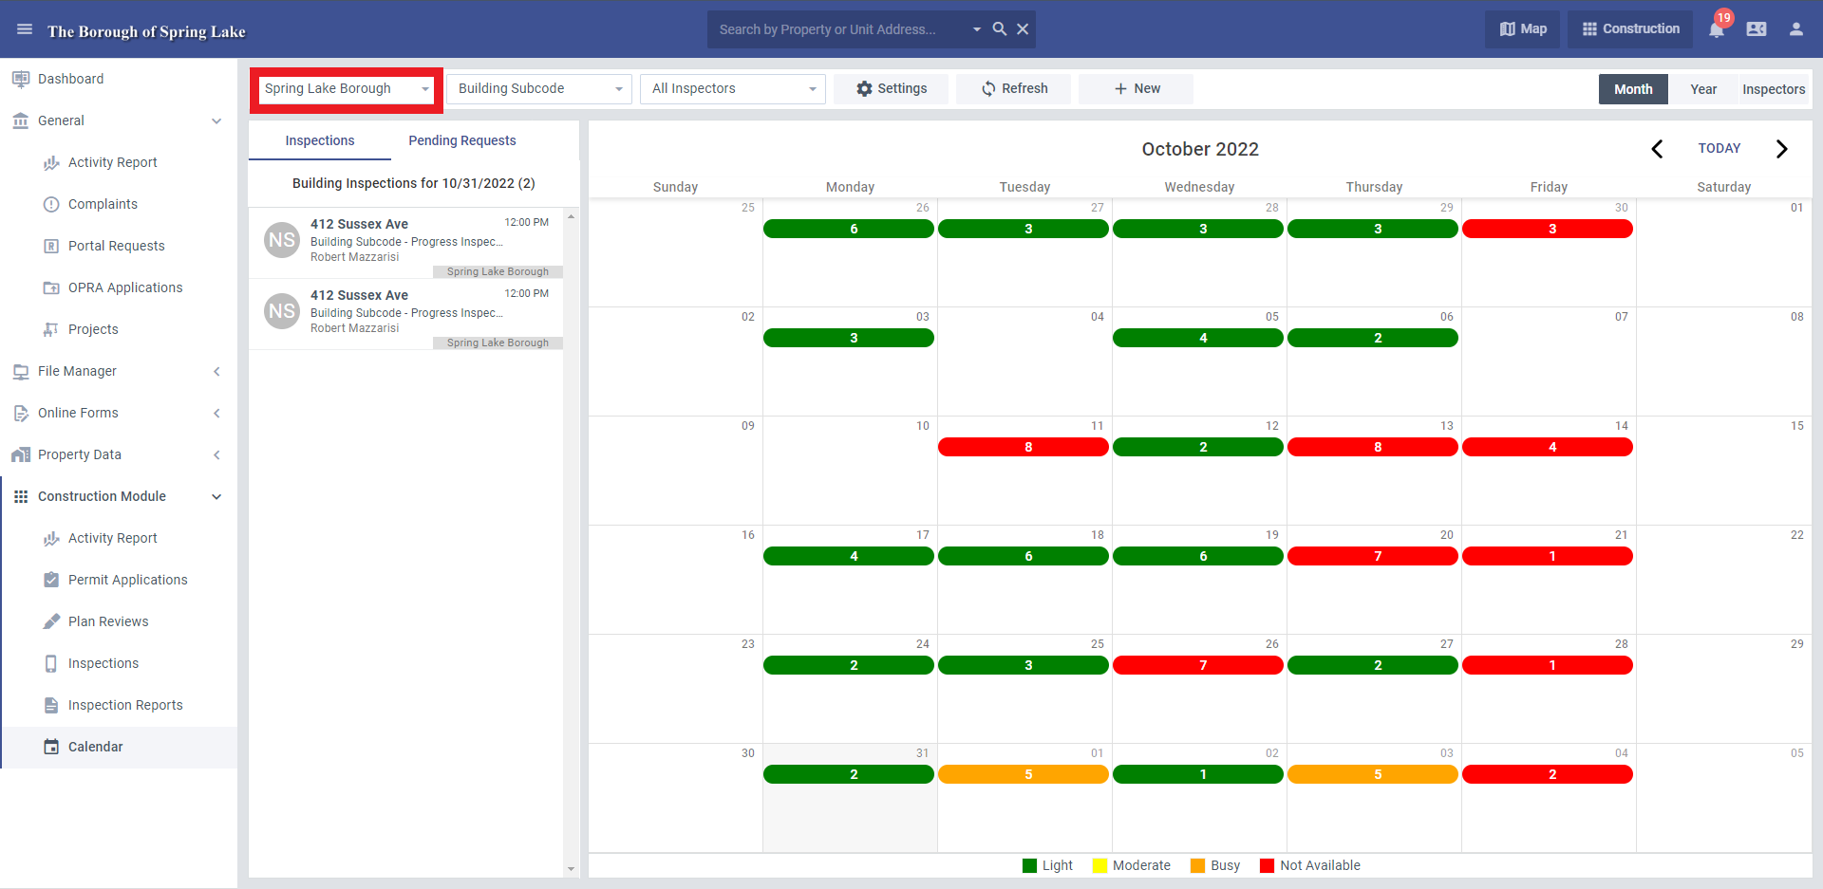
Task: Open the Map view button
Action: (1523, 29)
